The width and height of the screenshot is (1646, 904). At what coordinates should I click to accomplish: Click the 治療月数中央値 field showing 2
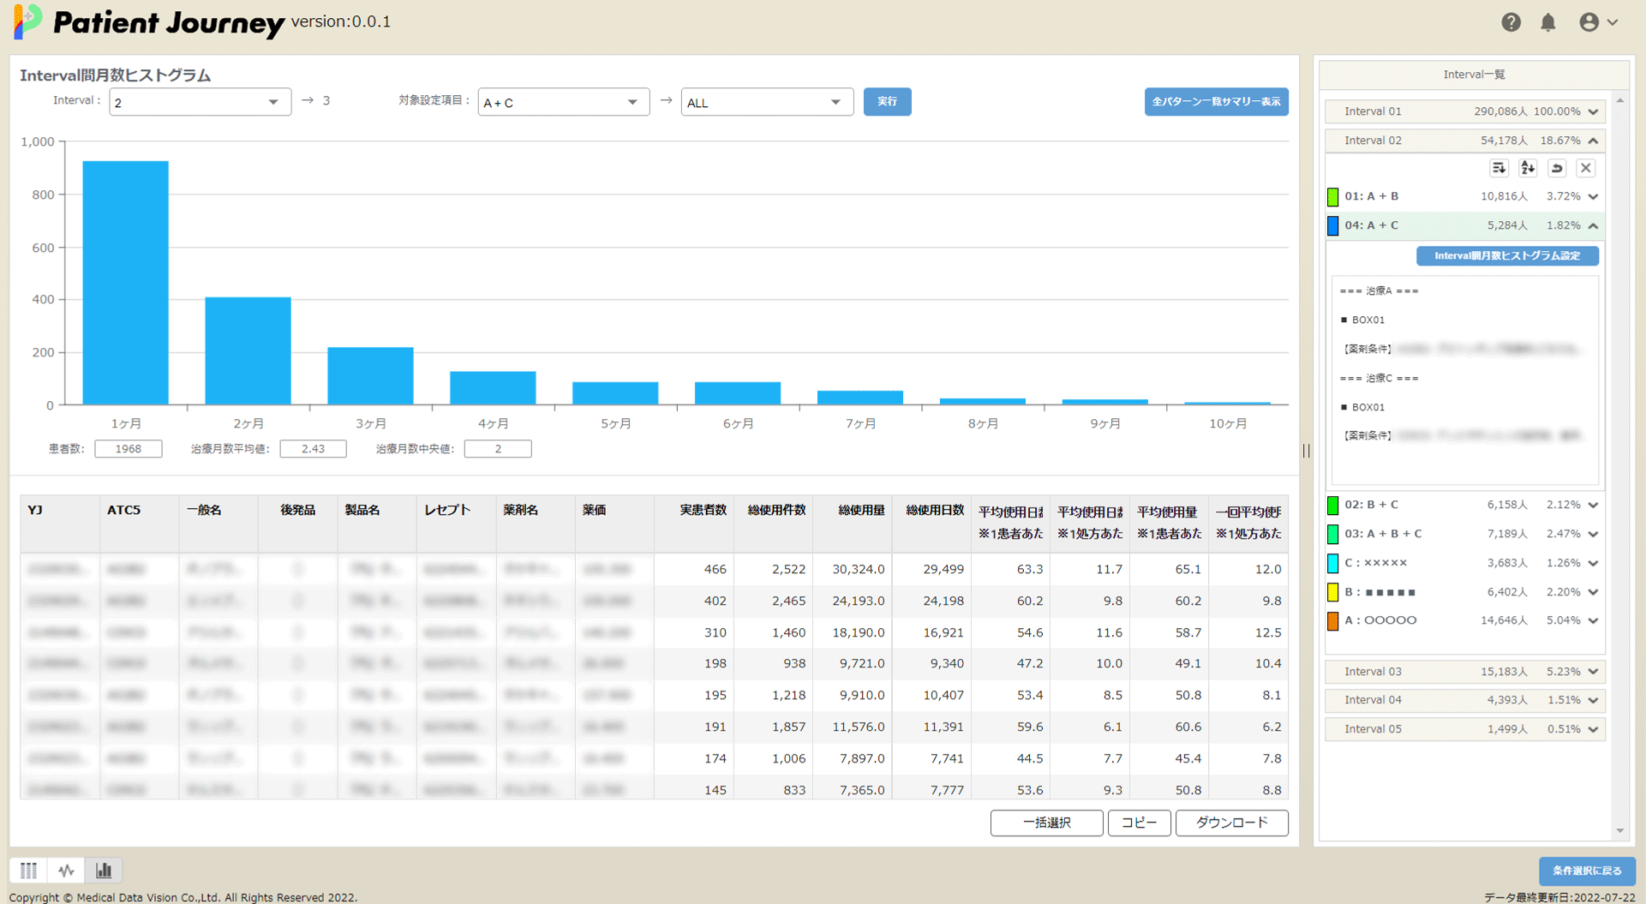pyautogui.click(x=498, y=449)
